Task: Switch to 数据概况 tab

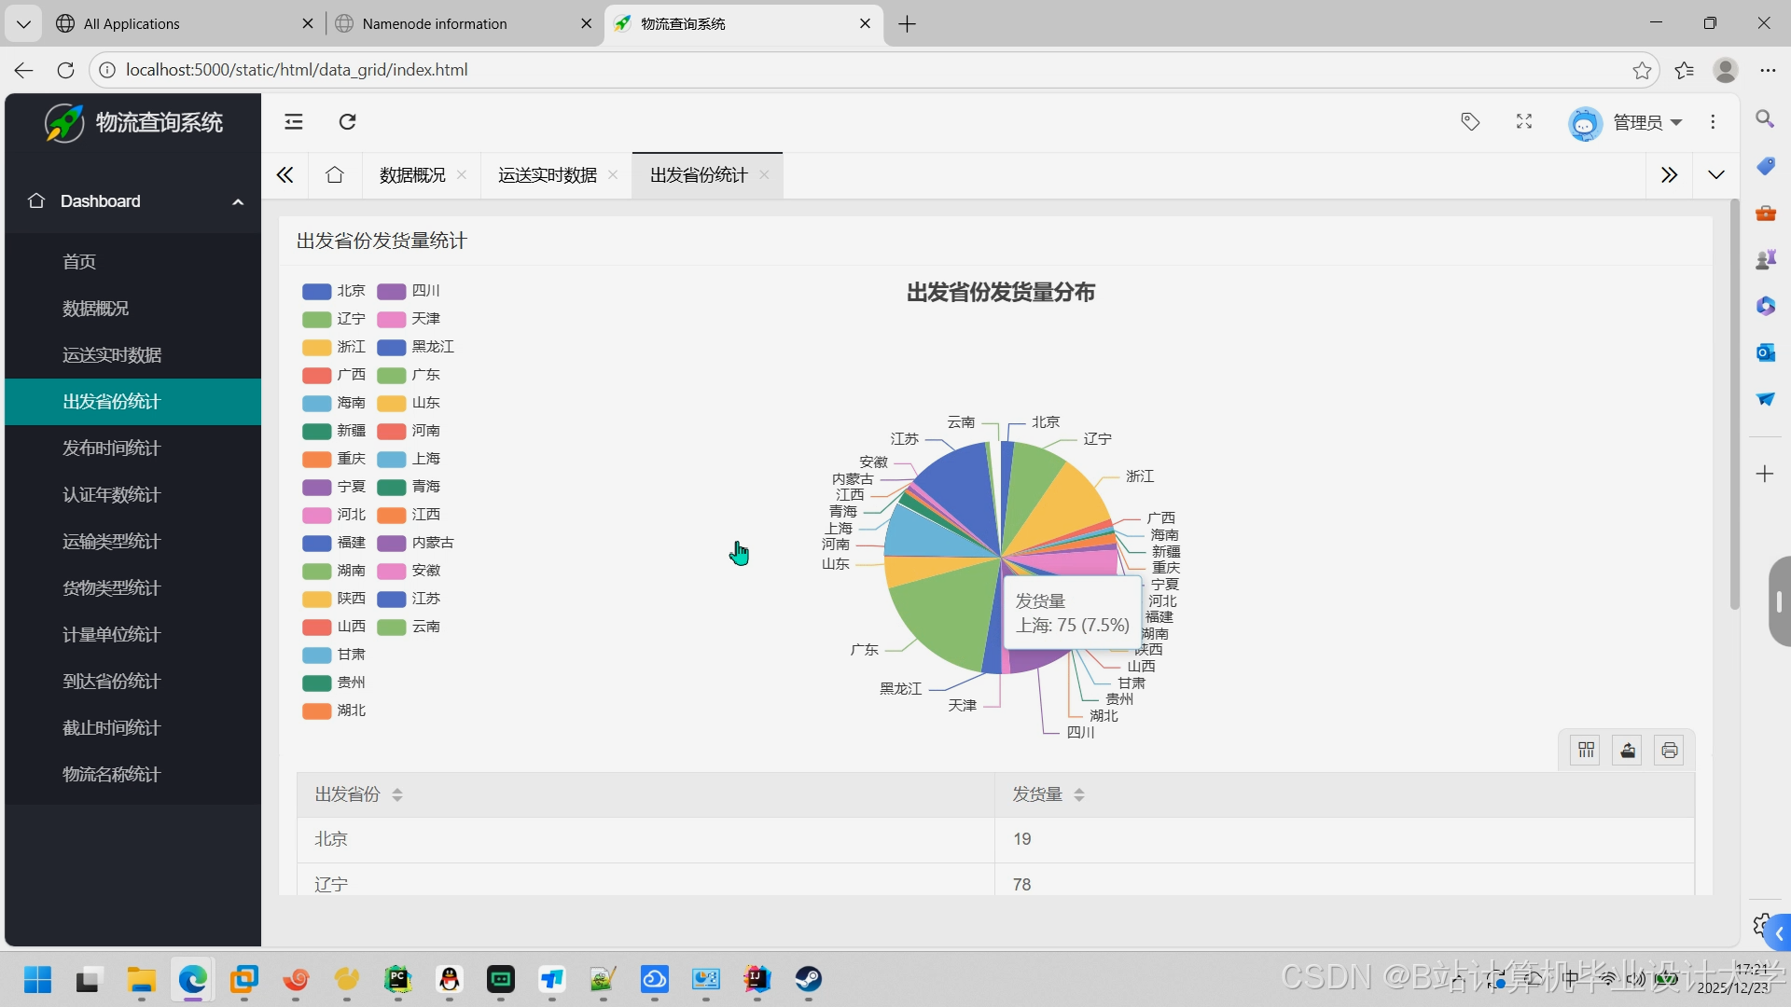Action: tap(412, 175)
